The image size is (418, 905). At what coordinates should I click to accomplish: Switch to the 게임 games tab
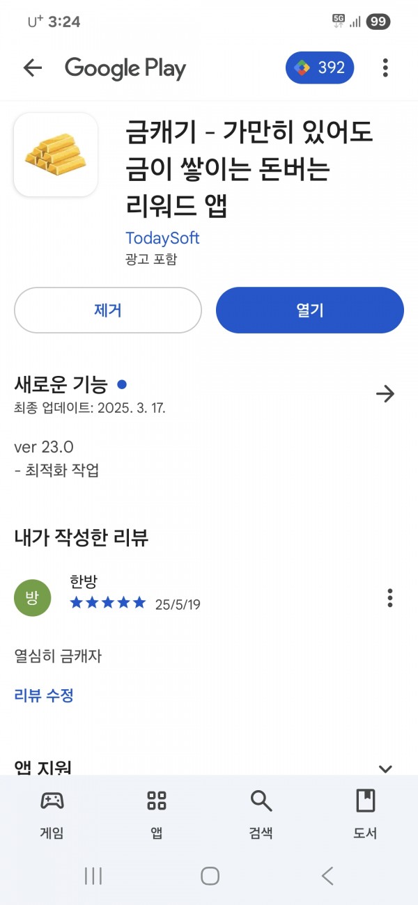(52, 814)
